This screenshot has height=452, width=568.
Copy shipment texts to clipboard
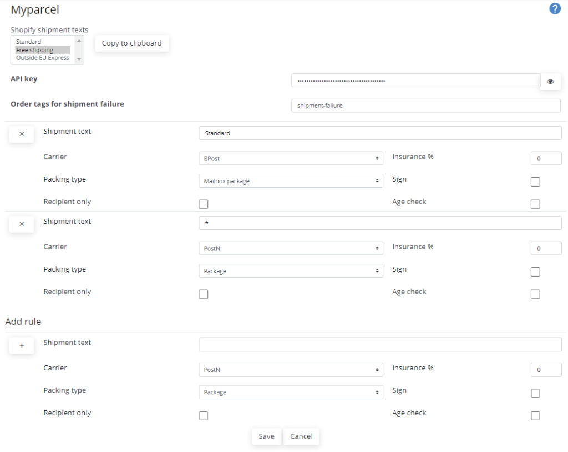tap(132, 43)
